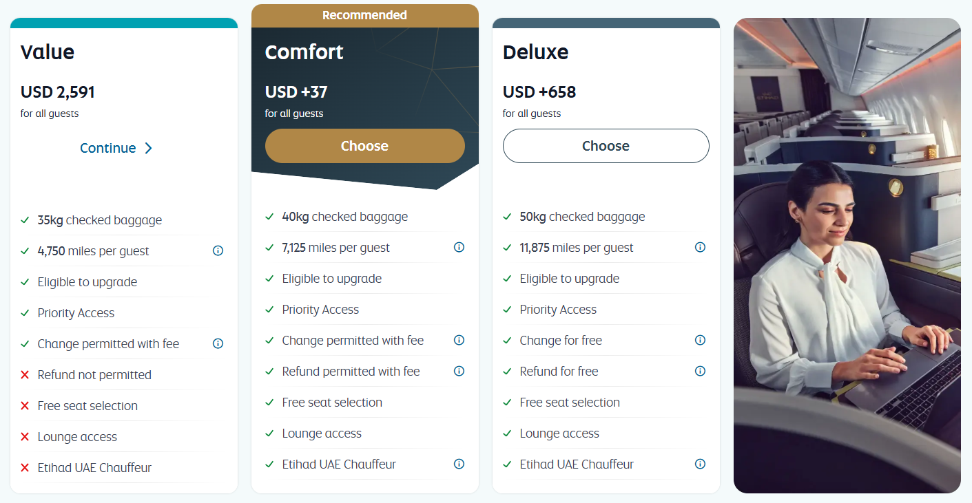Choose the Deluxe fare

(606, 145)
